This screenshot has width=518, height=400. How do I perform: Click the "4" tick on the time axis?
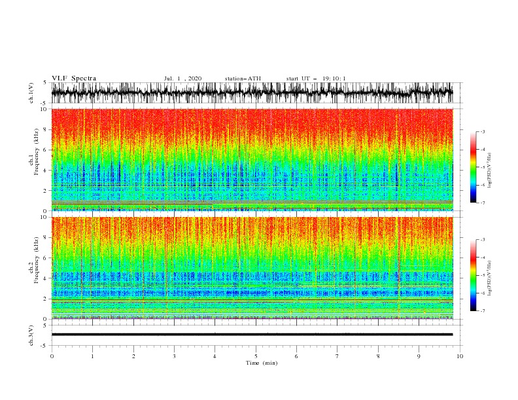(x=215, y=356)
